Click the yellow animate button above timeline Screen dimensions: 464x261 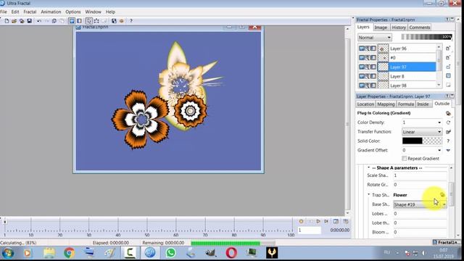302,221
